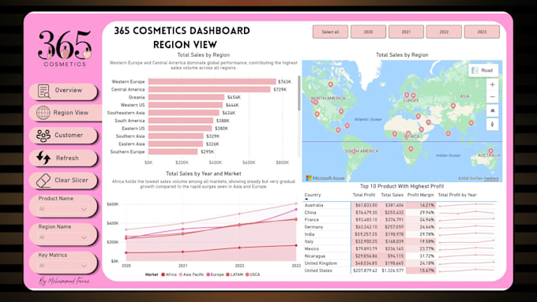
Task: Go to the Region View page
Action: point(65,113)
